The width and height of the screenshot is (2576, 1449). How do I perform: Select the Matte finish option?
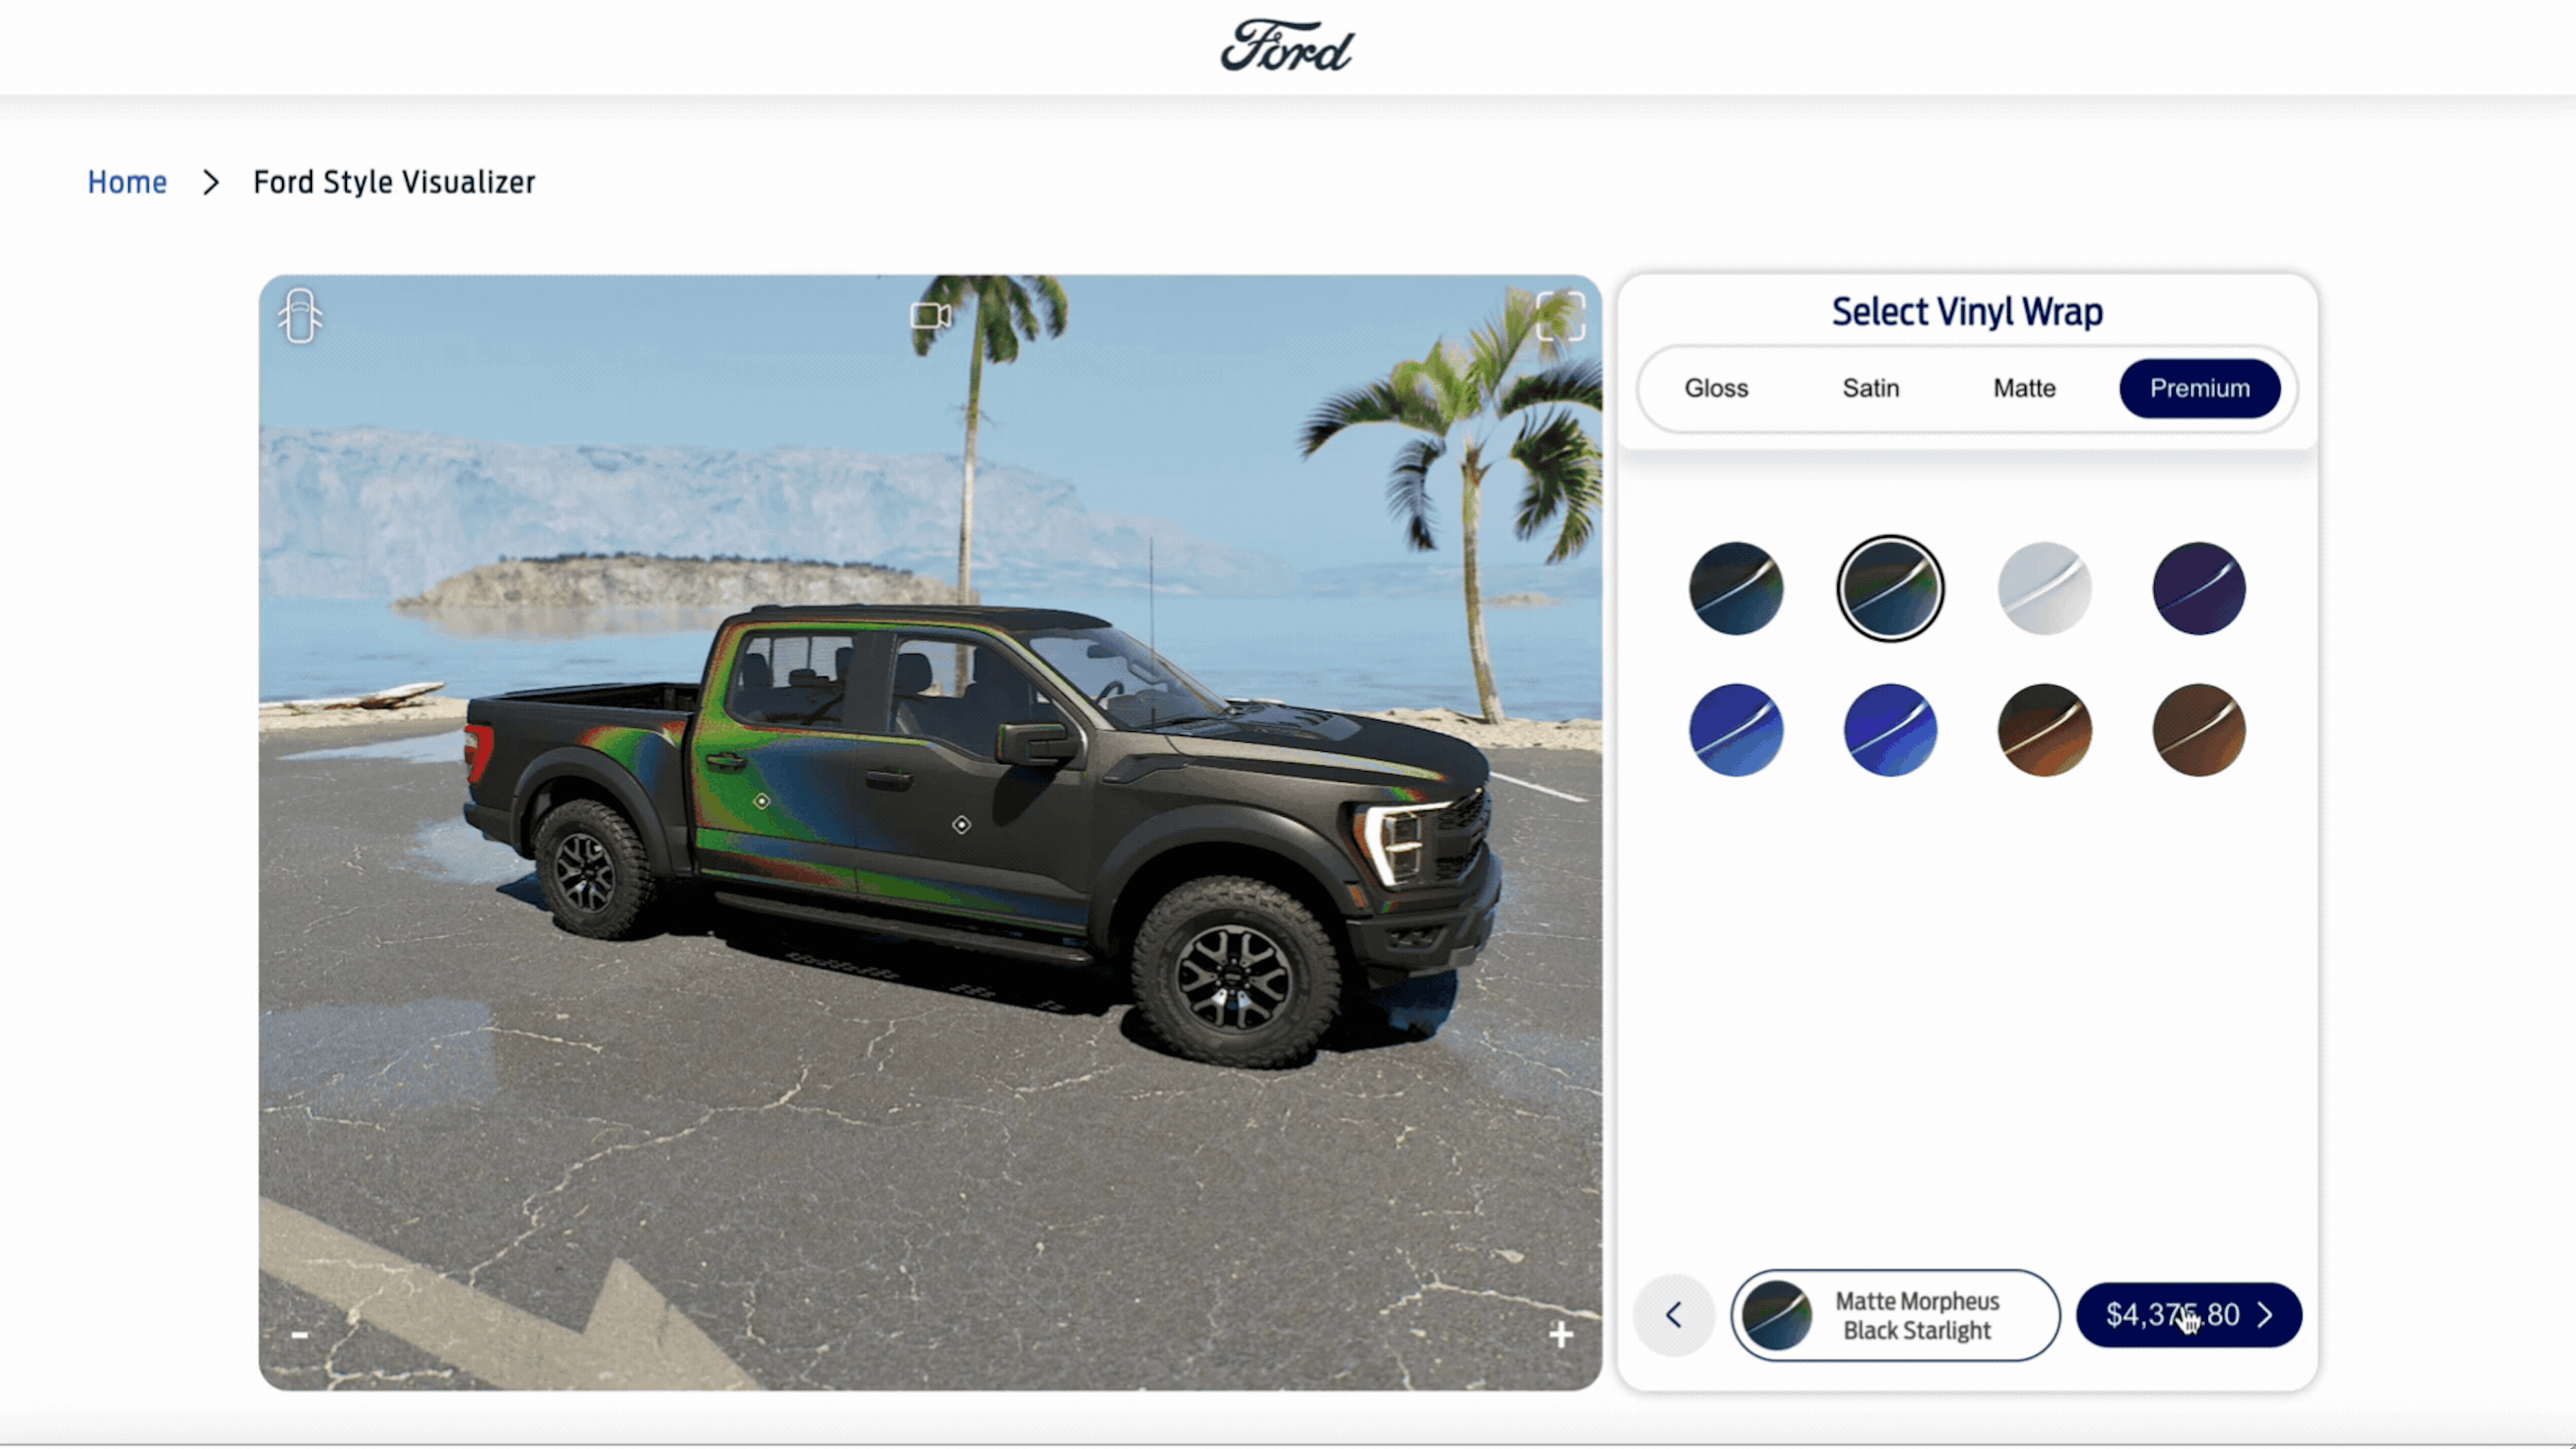click(x=2024, y=388)
